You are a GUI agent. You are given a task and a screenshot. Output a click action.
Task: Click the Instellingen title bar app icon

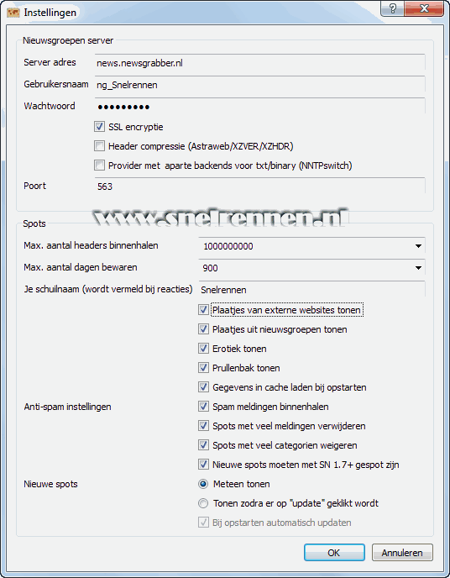(13, 13)
